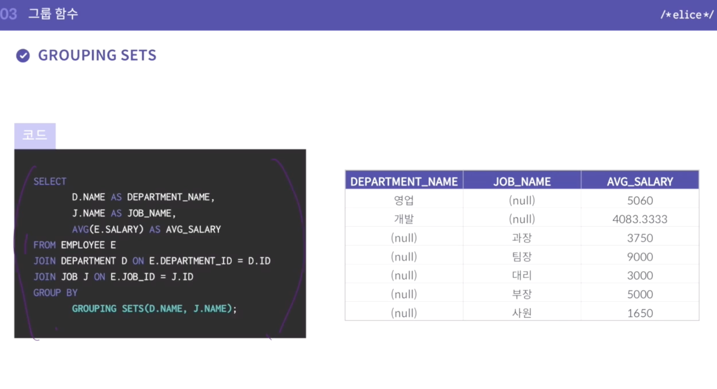
Task: Click the GROUPING SETS heading
Action: [x=97, y=55]
